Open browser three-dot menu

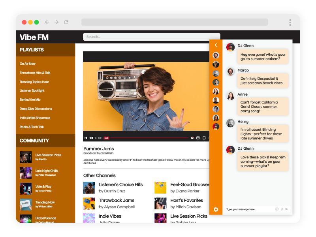point(290,22)
